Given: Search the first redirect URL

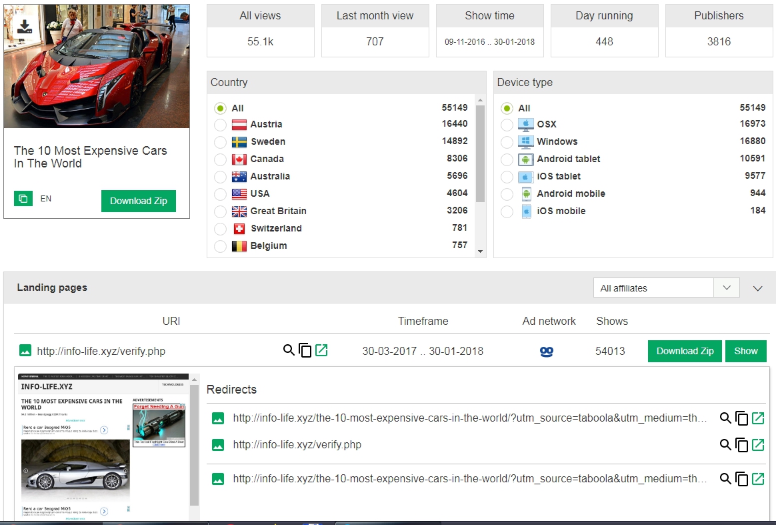Looking at the screenshot, I should tap(725, 418).
